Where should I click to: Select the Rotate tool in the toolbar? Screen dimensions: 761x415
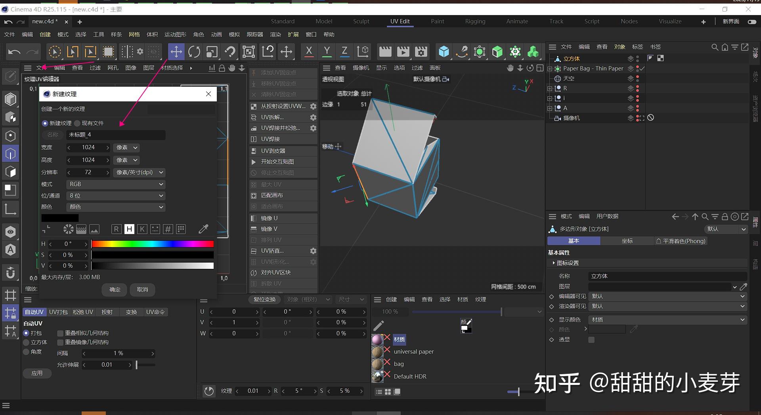[x=194, y=51]
